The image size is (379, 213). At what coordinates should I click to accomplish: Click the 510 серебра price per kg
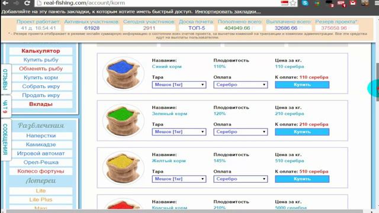pyautogui.click(x=290, y=161)
